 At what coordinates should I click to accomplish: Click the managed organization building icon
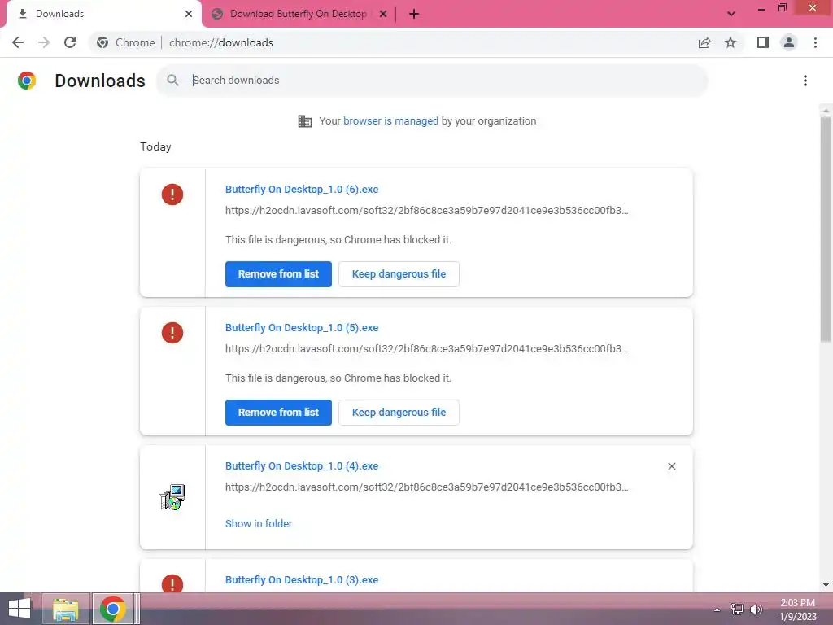[305, 121]
